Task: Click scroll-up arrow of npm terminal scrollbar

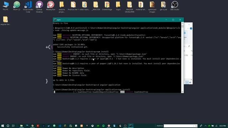Action: click(182, 23)
